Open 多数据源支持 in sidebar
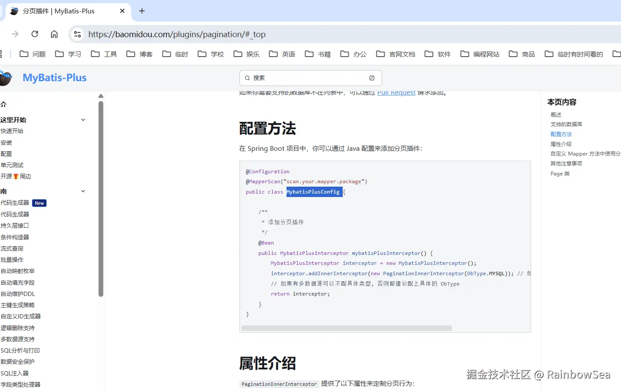 (18, 339)
